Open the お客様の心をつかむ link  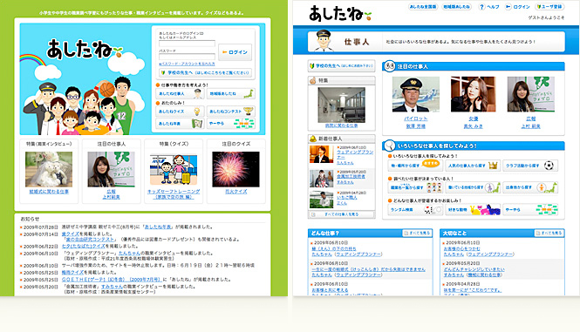click(461, 249)
